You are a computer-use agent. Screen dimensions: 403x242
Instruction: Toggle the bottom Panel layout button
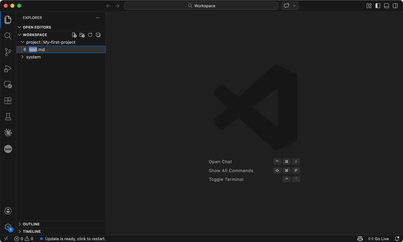tap(386, 6)
